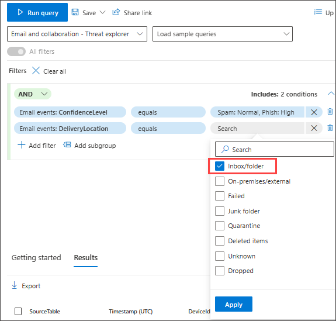This screenshot has height=321, width=336.
Task: Open the Email and collaboration schema dropdown
Action: 77,34
